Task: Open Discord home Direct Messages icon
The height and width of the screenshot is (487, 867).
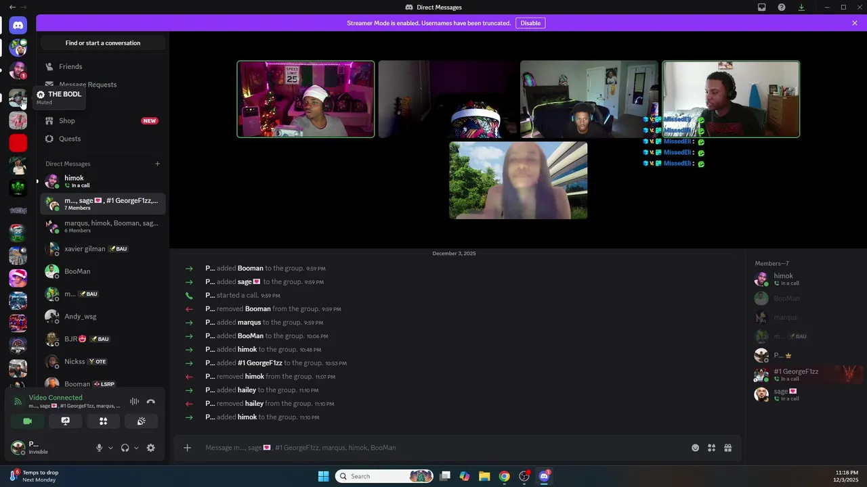Action: tap(18, 25)
